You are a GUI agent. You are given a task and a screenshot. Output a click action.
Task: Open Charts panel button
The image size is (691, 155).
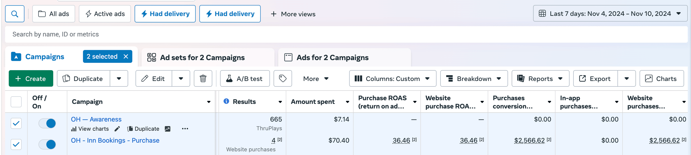(x=661, y=79)
